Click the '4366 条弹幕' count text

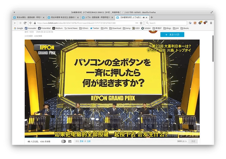click(45, 141)
